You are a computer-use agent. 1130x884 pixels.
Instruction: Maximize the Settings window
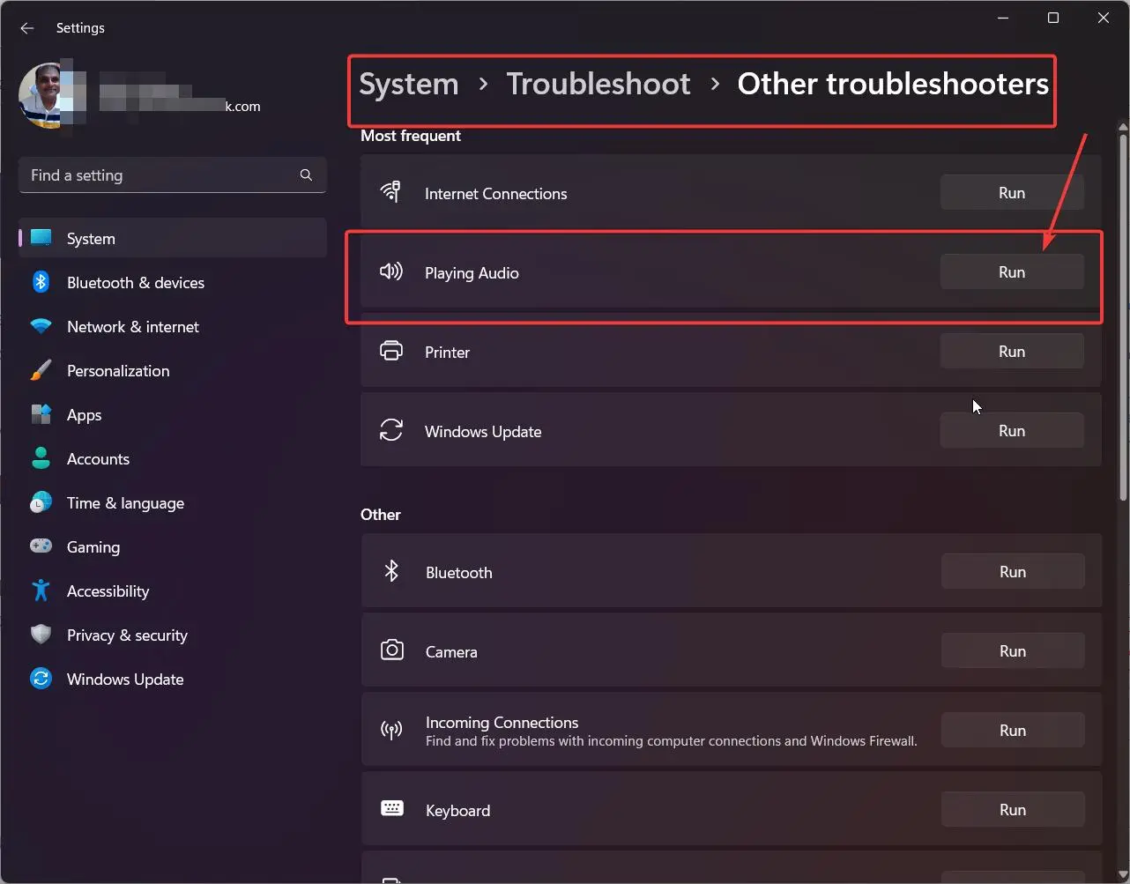pos(1053,18)
